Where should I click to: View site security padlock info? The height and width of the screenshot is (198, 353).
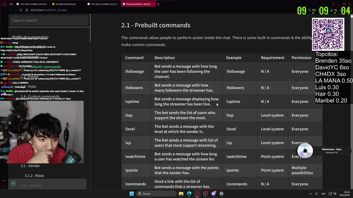[x=27, y=10]
